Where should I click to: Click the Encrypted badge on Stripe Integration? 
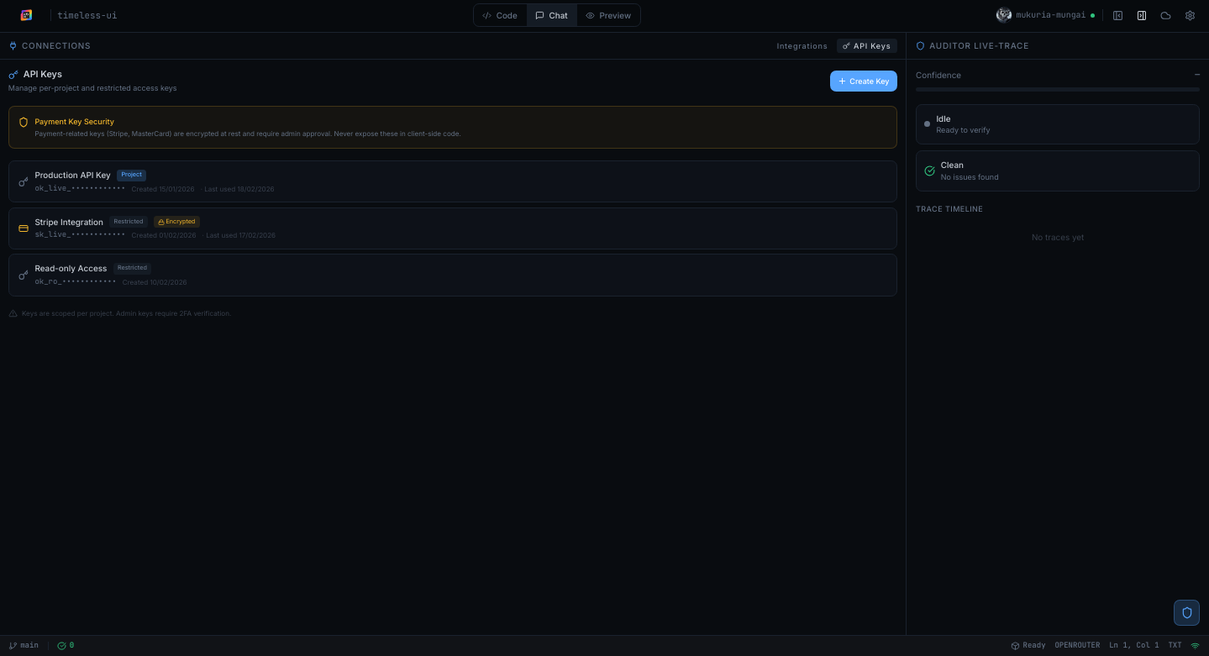[176, 221]
